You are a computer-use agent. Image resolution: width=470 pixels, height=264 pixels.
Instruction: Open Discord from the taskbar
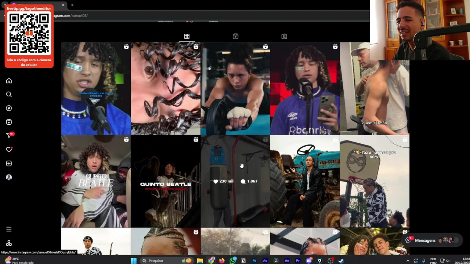(308, 261)
